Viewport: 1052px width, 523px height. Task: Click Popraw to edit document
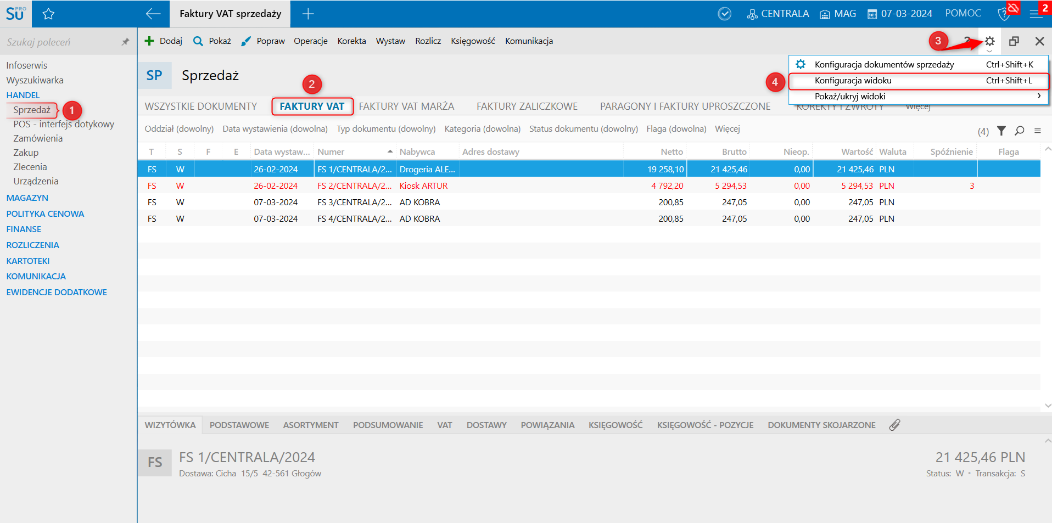[x=263, y=41]
